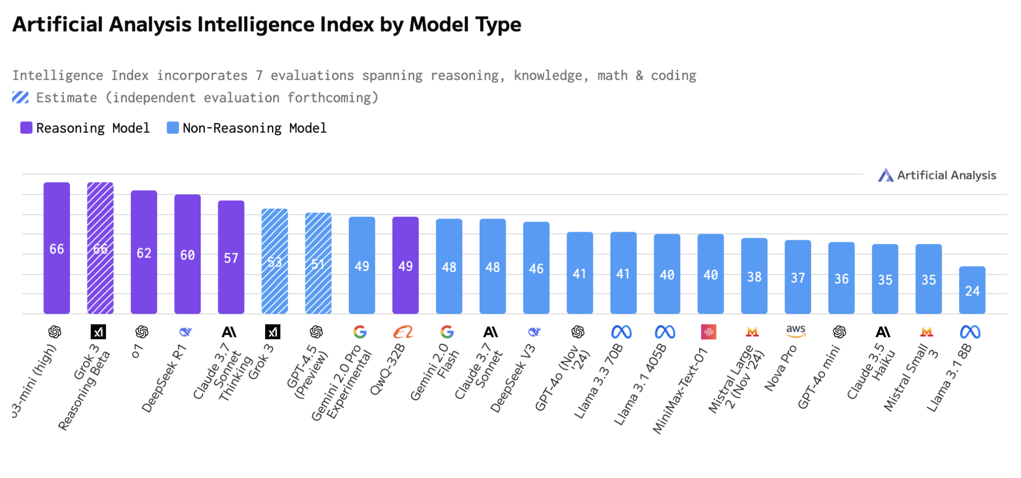Click the AWS logo under Nova Pro bar
The image size is (1021, 478).
[x=796, y=331]
